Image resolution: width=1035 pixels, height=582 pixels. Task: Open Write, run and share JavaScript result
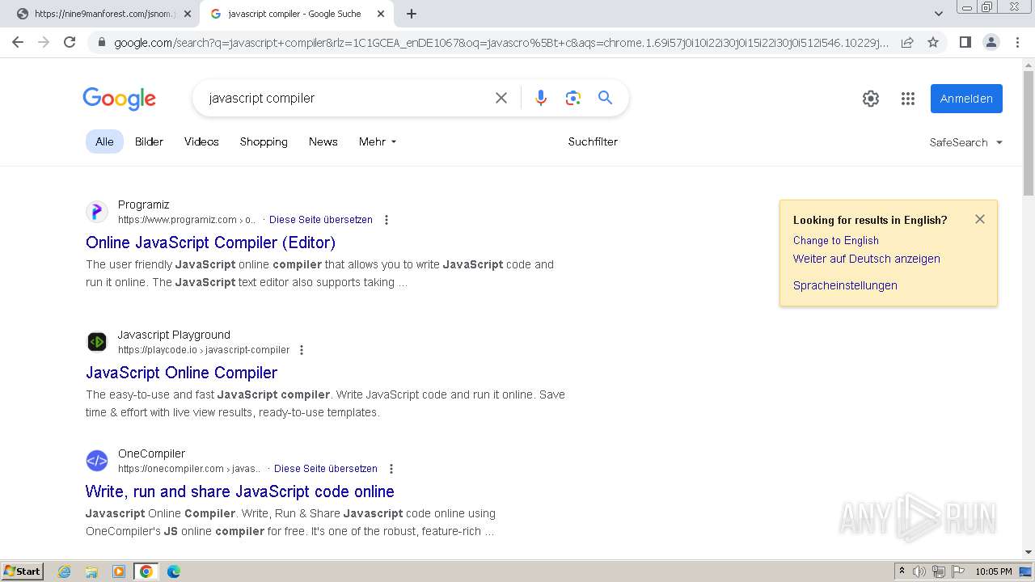[239, 491]
